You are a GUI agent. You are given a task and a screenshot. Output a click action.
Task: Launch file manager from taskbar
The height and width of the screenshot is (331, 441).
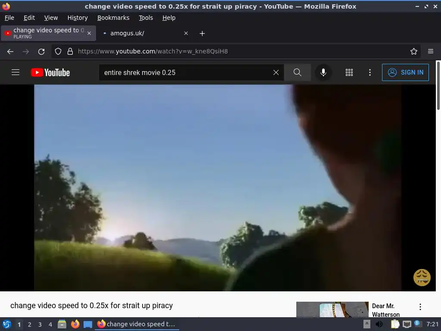(x=62, y=324)
